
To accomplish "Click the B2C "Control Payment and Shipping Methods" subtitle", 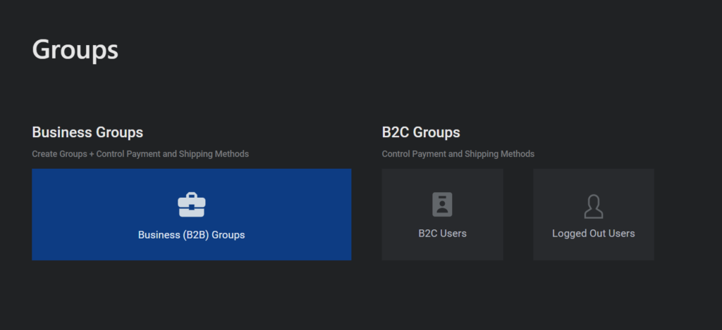I will point(458,154).
